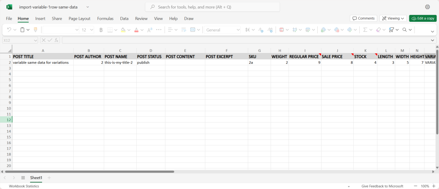Screen dimensions: 439x189
Task: Add a new sheet with plus
Action: [49, 177]
